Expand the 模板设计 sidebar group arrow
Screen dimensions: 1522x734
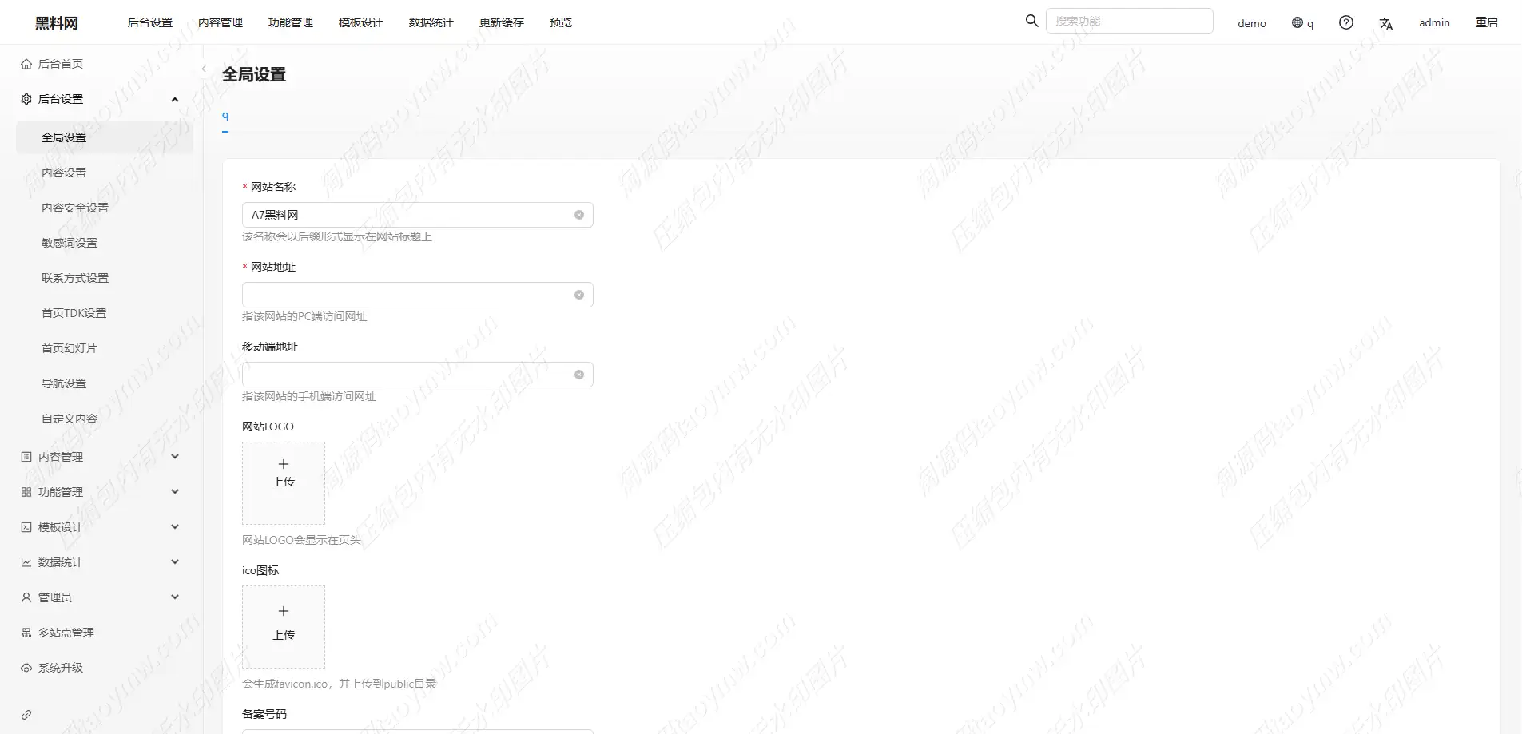coord(175,527)
